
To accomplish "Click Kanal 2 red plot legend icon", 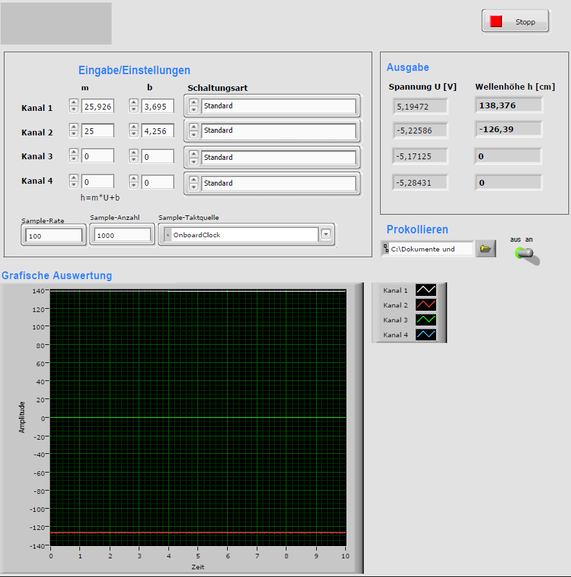I will tap(426, 305).
